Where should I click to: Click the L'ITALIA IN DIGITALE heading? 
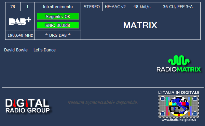(x=179, y=93)
